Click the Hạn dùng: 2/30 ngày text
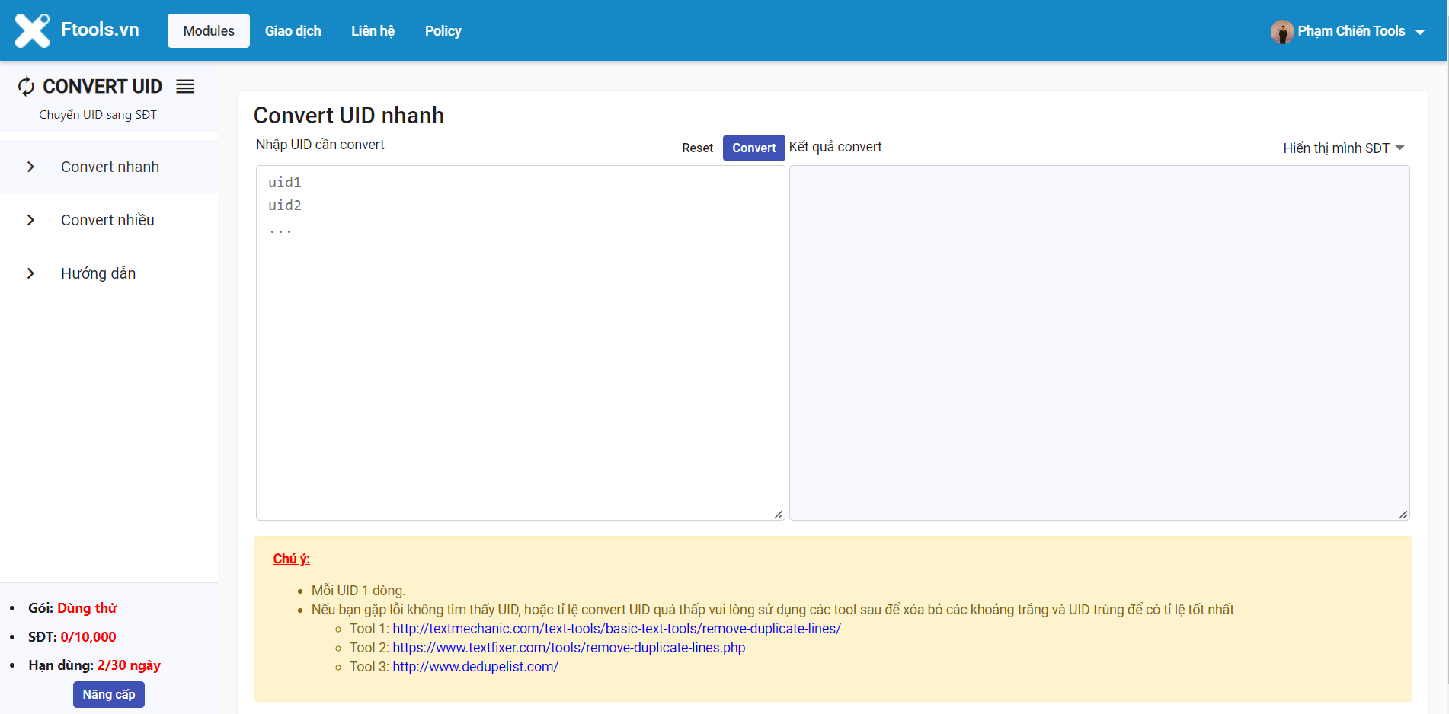The width and height of the screenshot is (1449, 714). point(94,665)
